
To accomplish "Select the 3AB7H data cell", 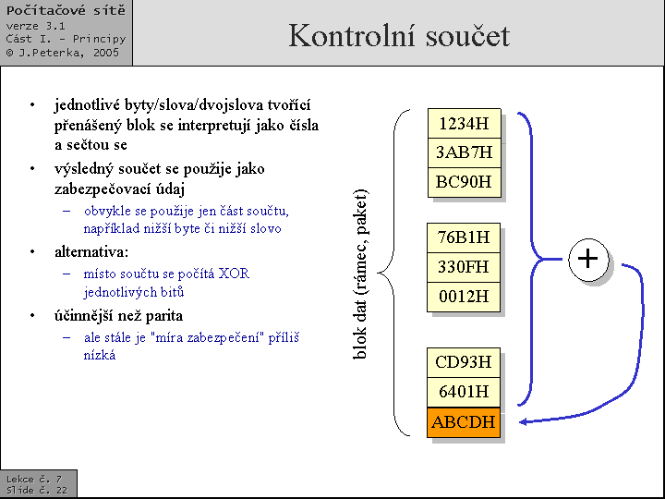I will 464,152.
